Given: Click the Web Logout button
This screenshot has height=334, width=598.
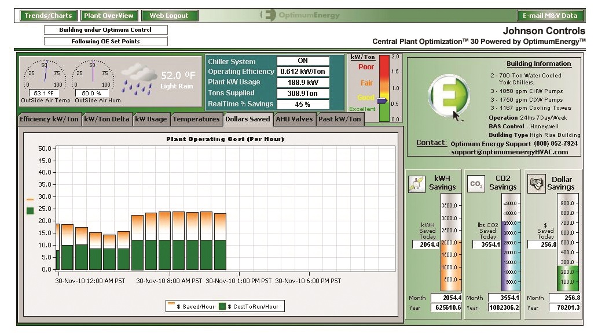Looking at the screenshot, I should (170, 16).
